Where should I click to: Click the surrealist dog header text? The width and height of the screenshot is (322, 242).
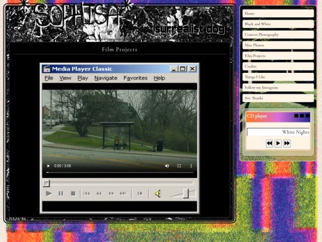pyautogui.click(x=190, y=29)
